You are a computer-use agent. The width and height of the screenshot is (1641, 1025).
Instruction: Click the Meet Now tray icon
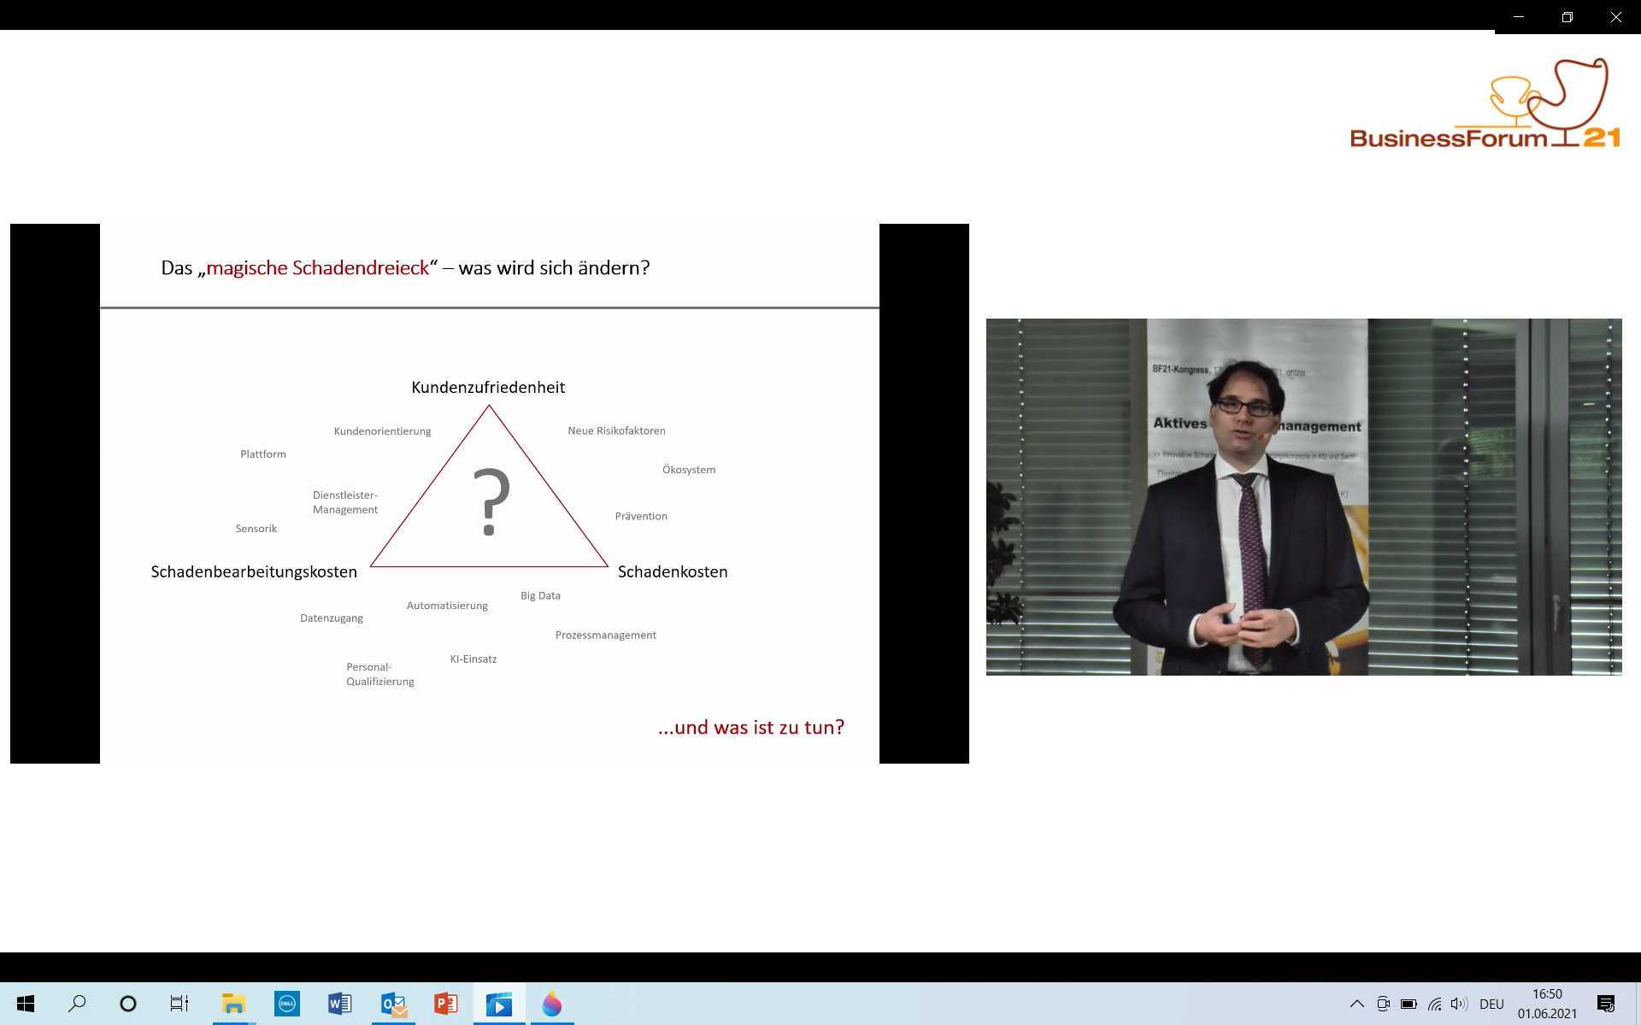pos(1383,1004)
